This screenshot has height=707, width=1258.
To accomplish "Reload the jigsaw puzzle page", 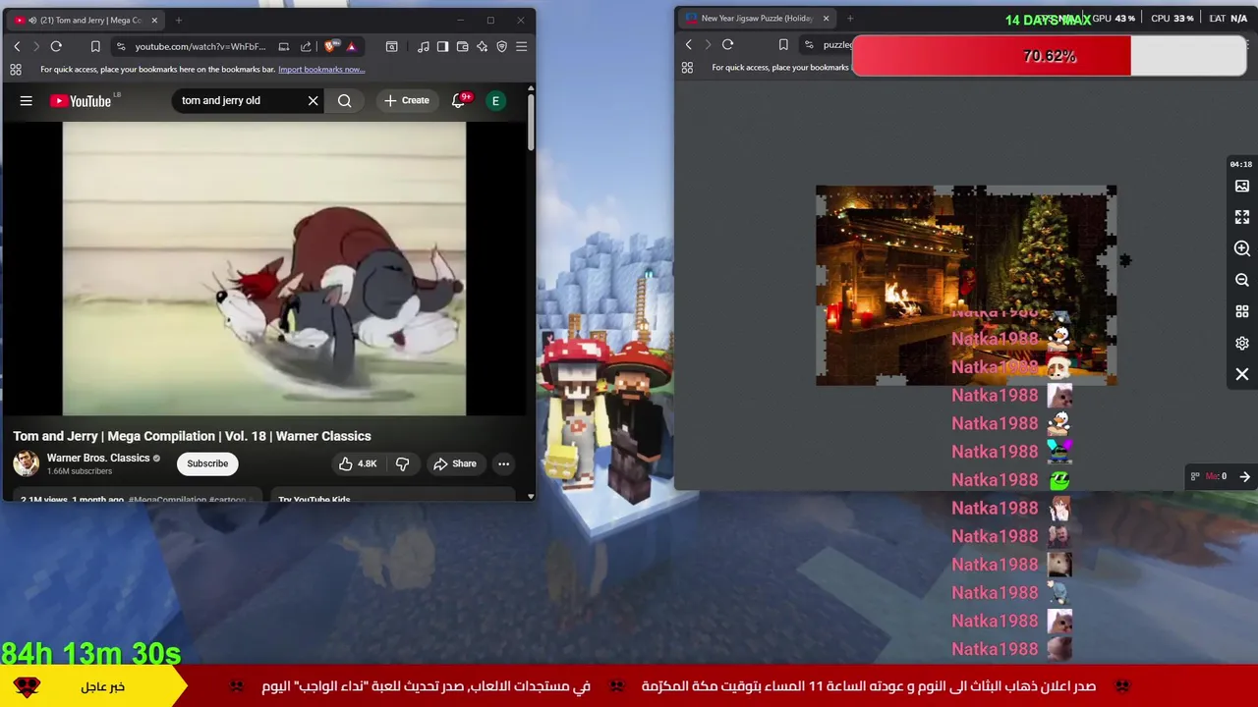I will 727,44.
